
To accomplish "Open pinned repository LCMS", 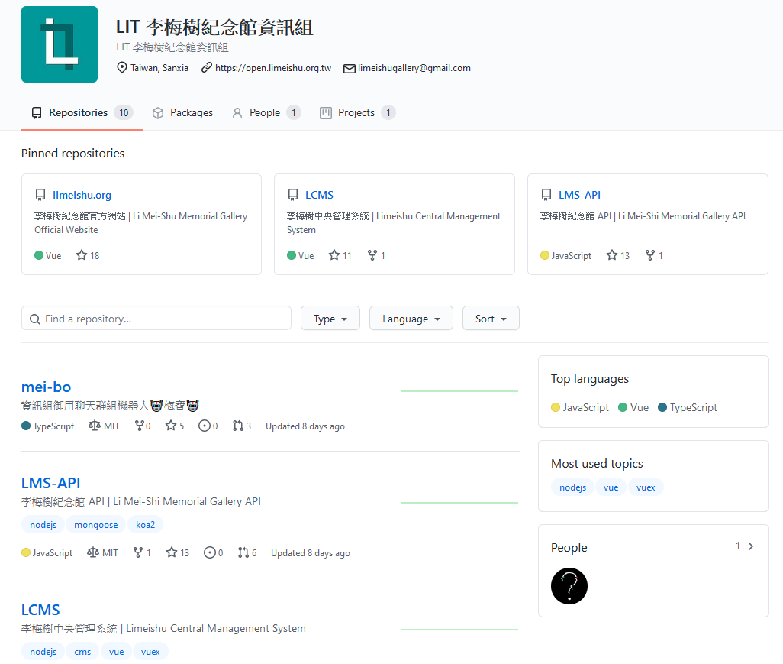I will pyautogui.click(x=319, y=195).
